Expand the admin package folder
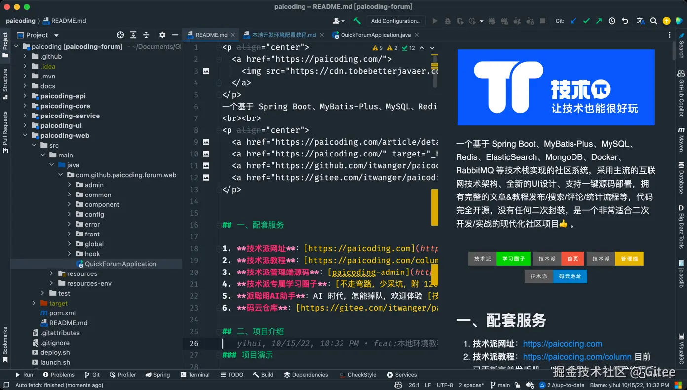 click(x=69, y=185)
